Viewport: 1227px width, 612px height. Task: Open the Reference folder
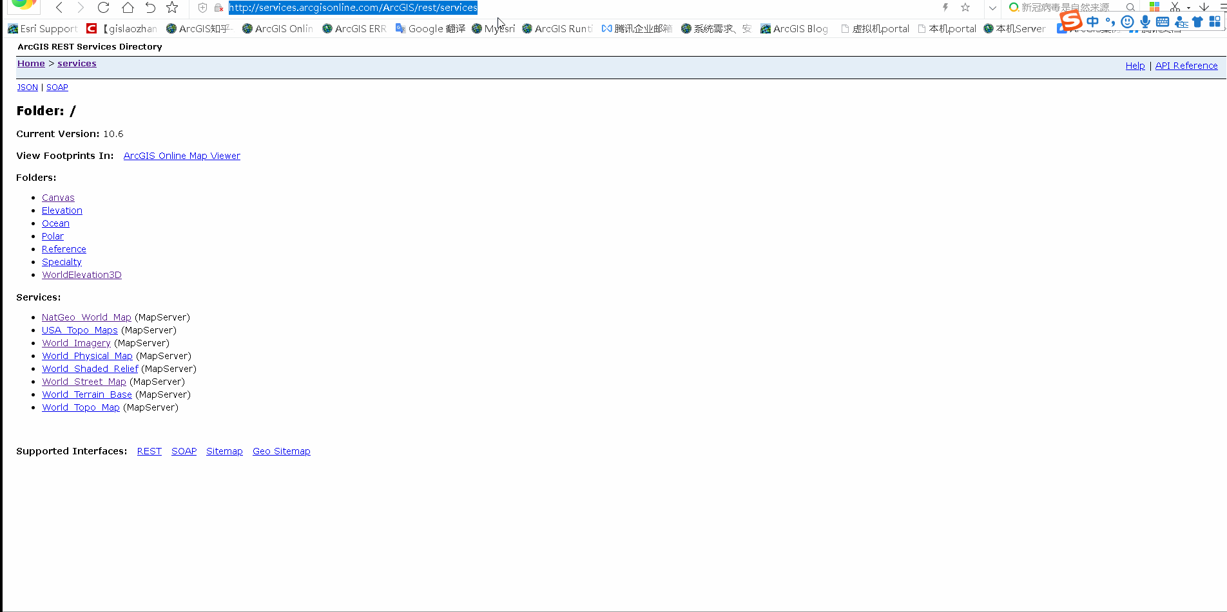(64, 249)
